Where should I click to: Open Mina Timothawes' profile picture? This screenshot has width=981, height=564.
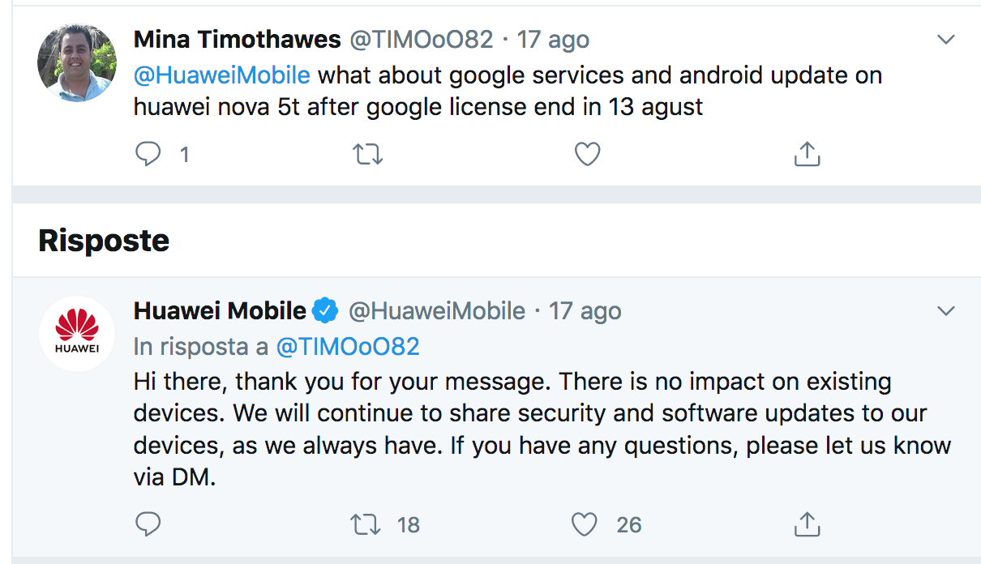pyautogui.click(x=76, y=62)
